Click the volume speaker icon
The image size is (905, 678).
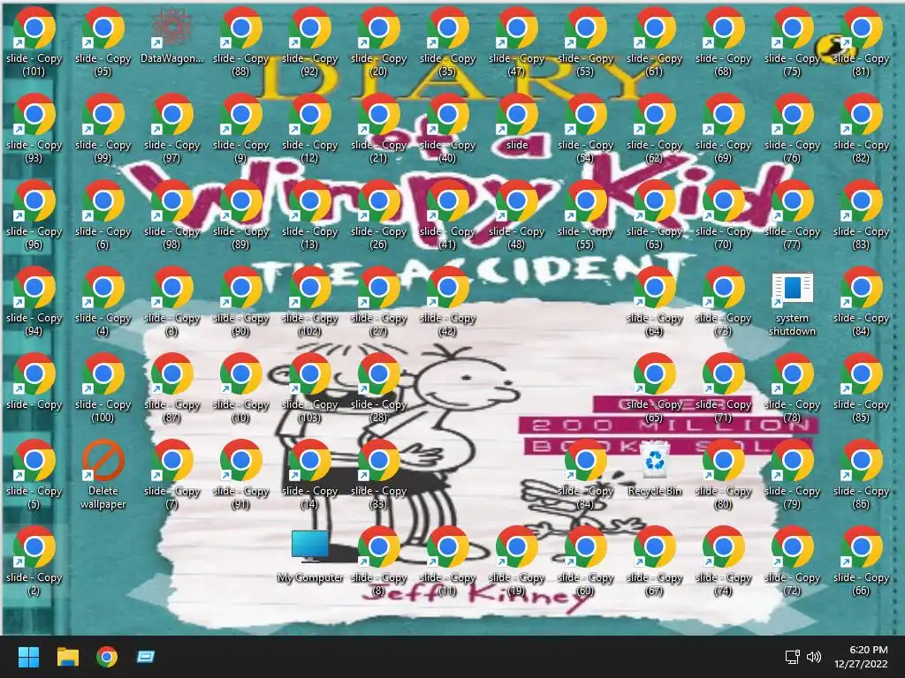814,657
